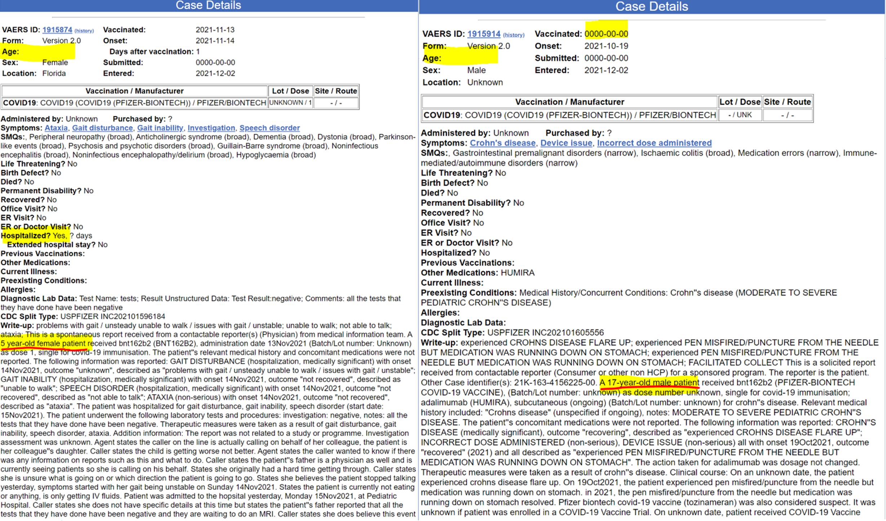The height and width of the screenshot is (521, 886).
Task: Open the Device issue symptom link
Action: (x=566, y=143)
